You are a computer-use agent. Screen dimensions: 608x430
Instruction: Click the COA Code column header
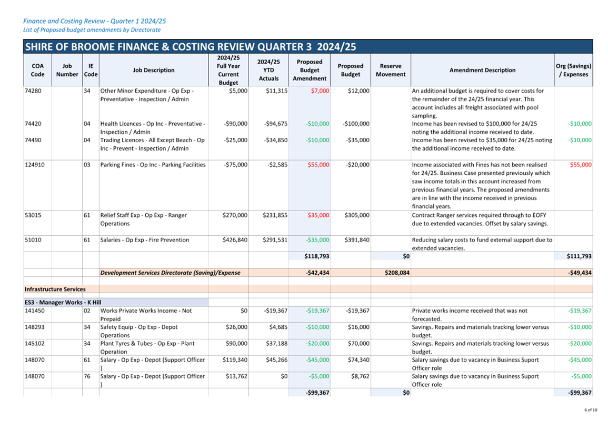tap(37, 70)
